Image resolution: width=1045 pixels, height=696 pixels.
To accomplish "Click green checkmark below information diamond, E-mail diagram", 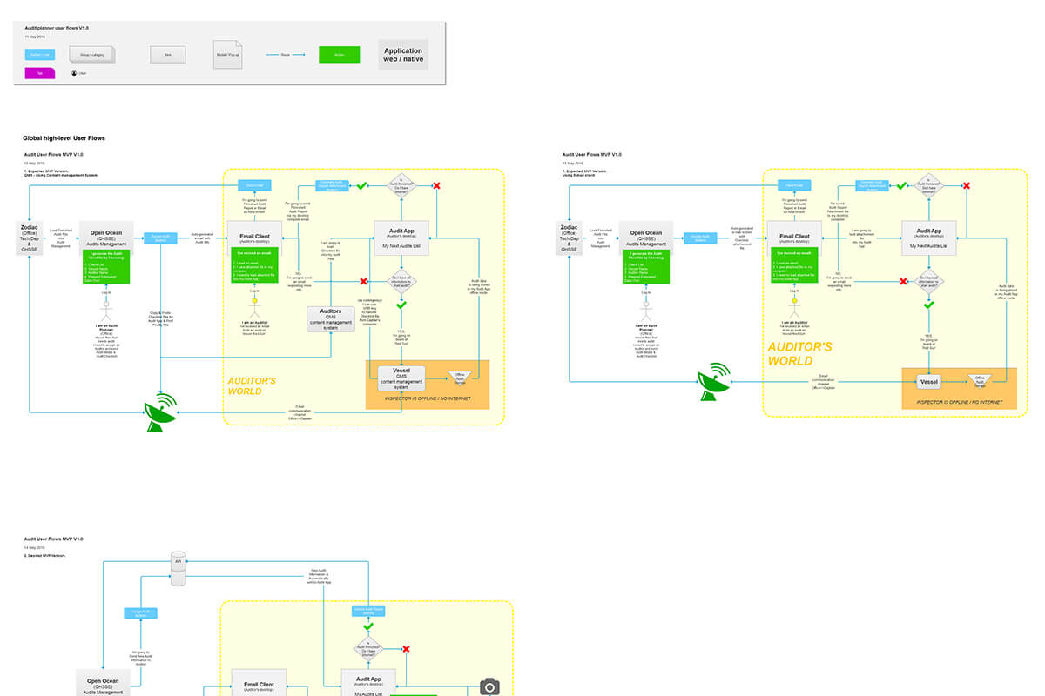I will (x=928, y=304).
